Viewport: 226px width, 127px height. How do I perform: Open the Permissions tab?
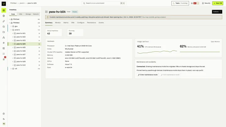coord(92,23)
